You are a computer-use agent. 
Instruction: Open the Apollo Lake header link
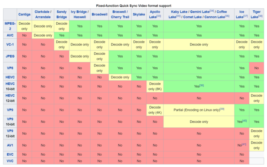tap(154, 14)
